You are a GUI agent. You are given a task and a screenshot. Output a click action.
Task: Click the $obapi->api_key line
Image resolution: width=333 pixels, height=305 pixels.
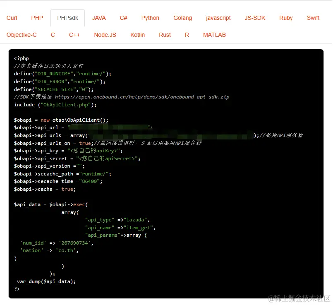pyautogui.click(x=68, y=151)
